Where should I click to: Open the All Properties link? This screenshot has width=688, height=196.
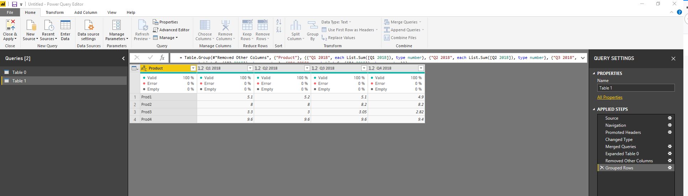[x=610, y=97]
